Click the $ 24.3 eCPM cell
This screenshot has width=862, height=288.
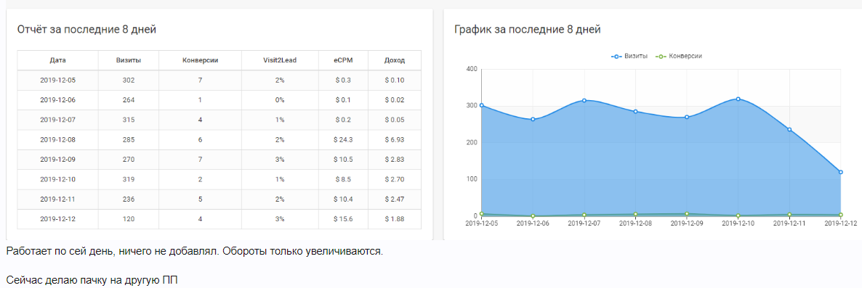click(343, 140)
